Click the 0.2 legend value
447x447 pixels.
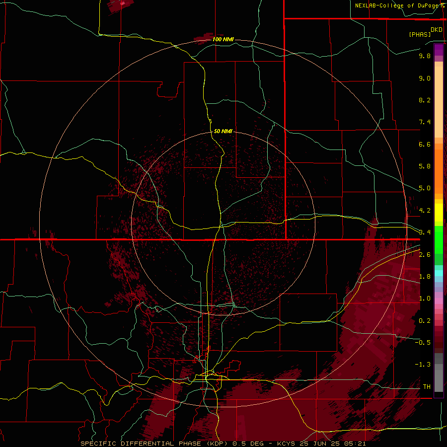pos(425,321)
